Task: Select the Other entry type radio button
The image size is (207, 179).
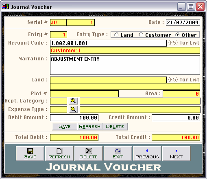Action: 177,35
